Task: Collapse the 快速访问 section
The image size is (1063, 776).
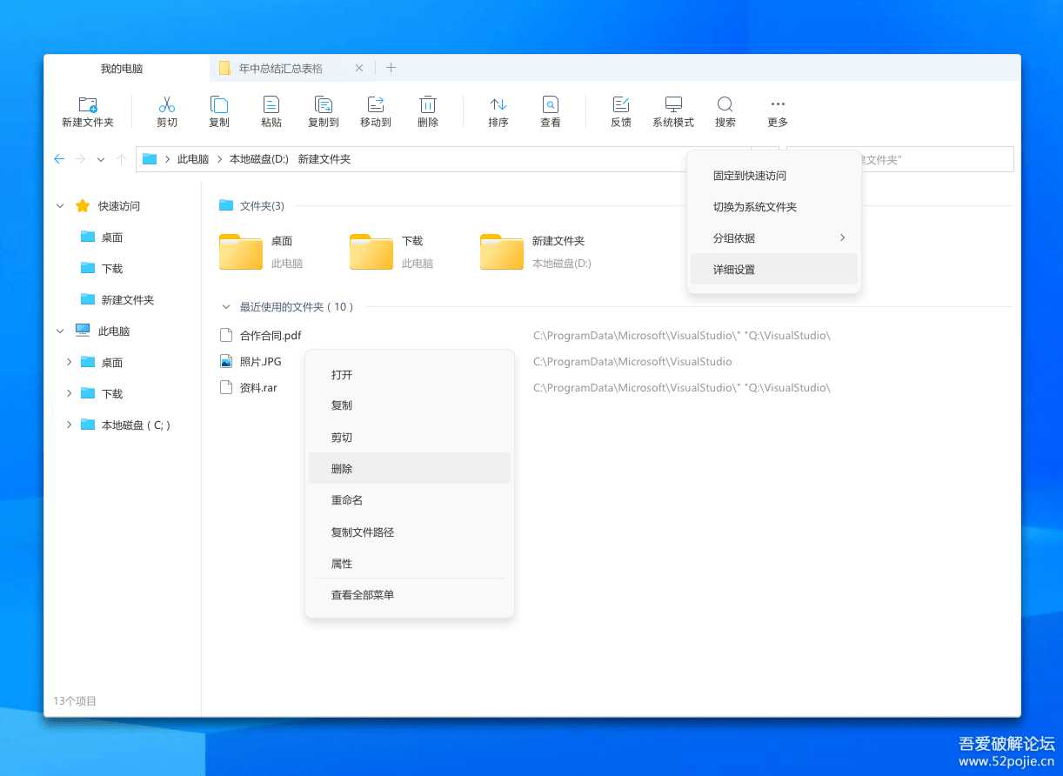Action: coord(59,205)
